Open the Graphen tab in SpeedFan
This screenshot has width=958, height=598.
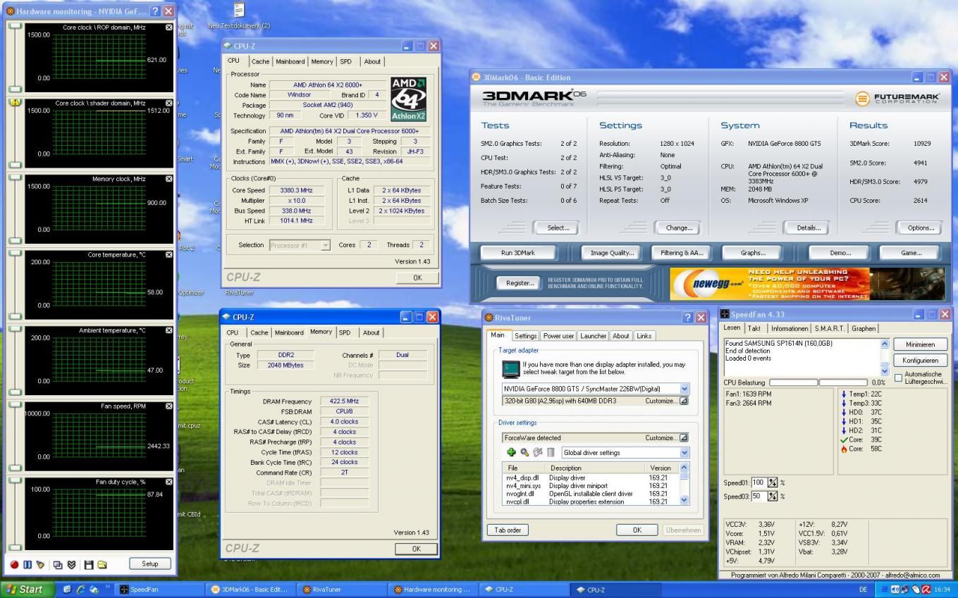864,328
